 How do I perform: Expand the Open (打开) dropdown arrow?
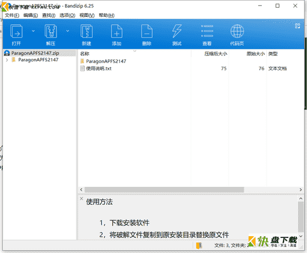point(33,31)
